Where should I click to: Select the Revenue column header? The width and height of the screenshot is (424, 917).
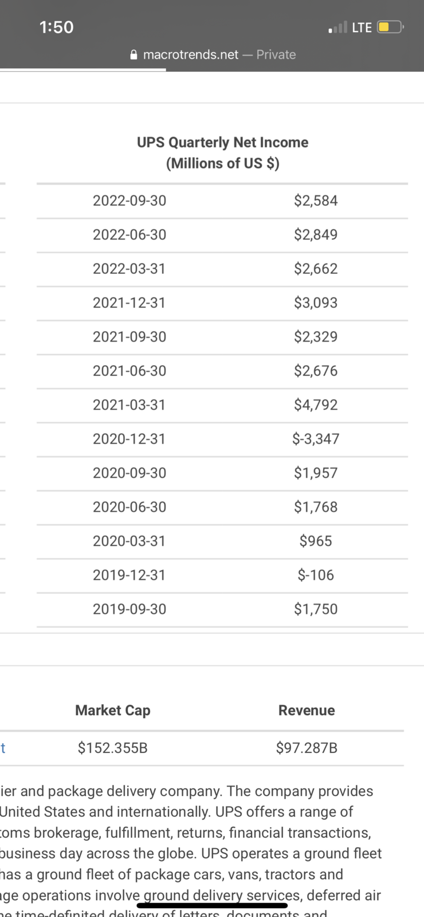pyautogui.click(x=307, y=710)
